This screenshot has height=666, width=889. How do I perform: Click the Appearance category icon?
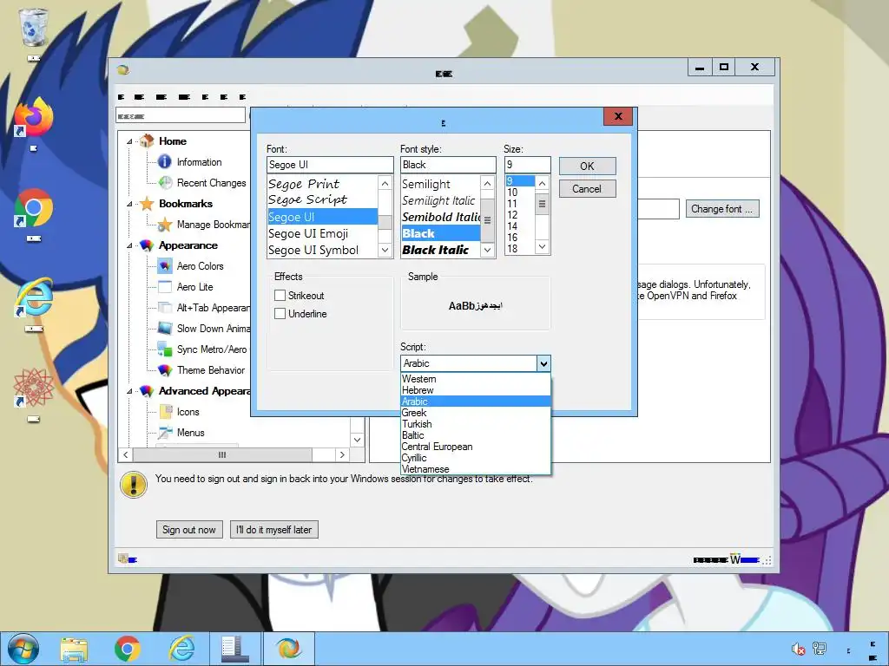(147, 245)
